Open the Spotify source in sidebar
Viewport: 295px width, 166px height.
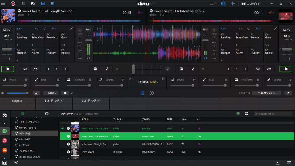[x=5, y=131]
